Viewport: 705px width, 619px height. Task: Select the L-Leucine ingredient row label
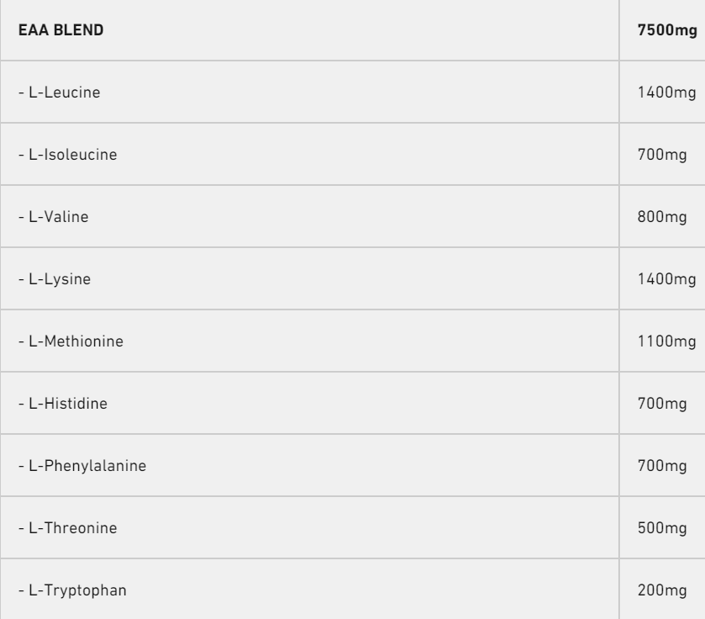pos(59,93)
